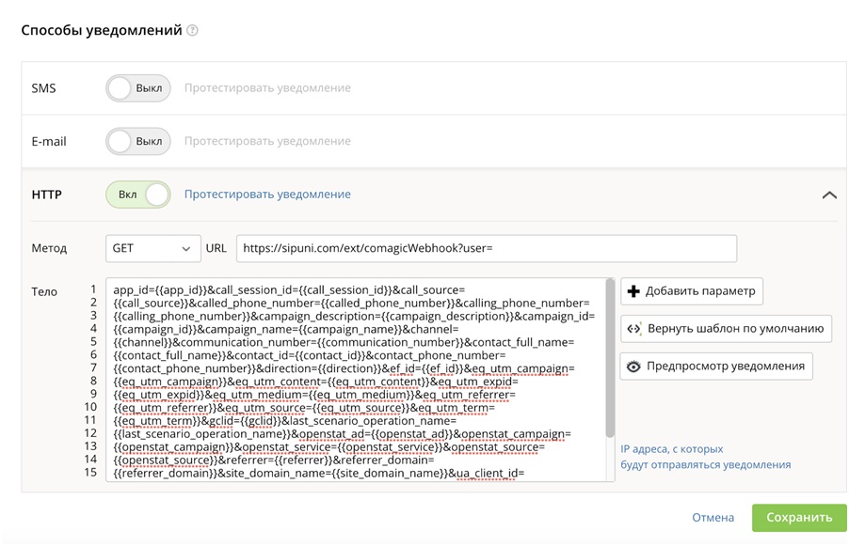Click the Отмена link
The image size is (849, 546).
(x=713, y=518)
